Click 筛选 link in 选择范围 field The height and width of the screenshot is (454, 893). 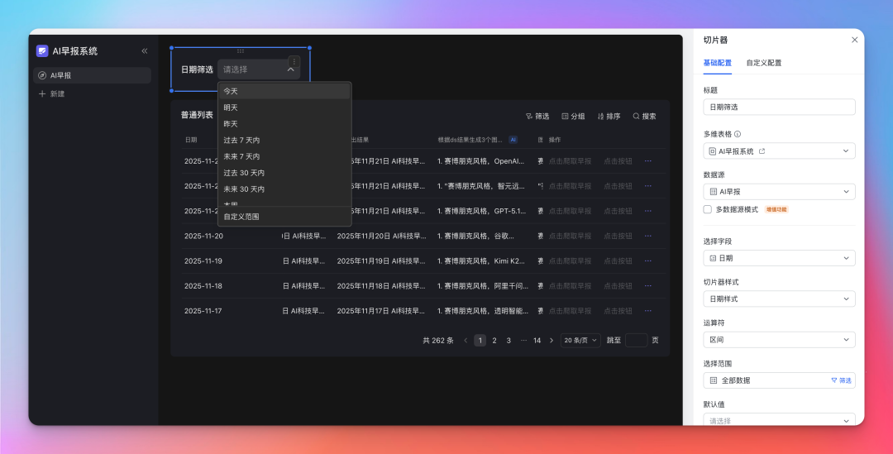[x=841, y=380]
